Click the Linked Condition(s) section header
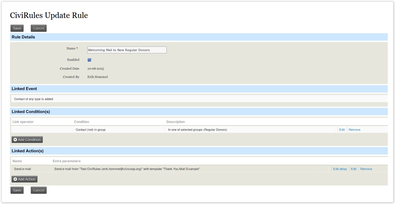The height and width of the screenshot is (204, 395). 199,112
